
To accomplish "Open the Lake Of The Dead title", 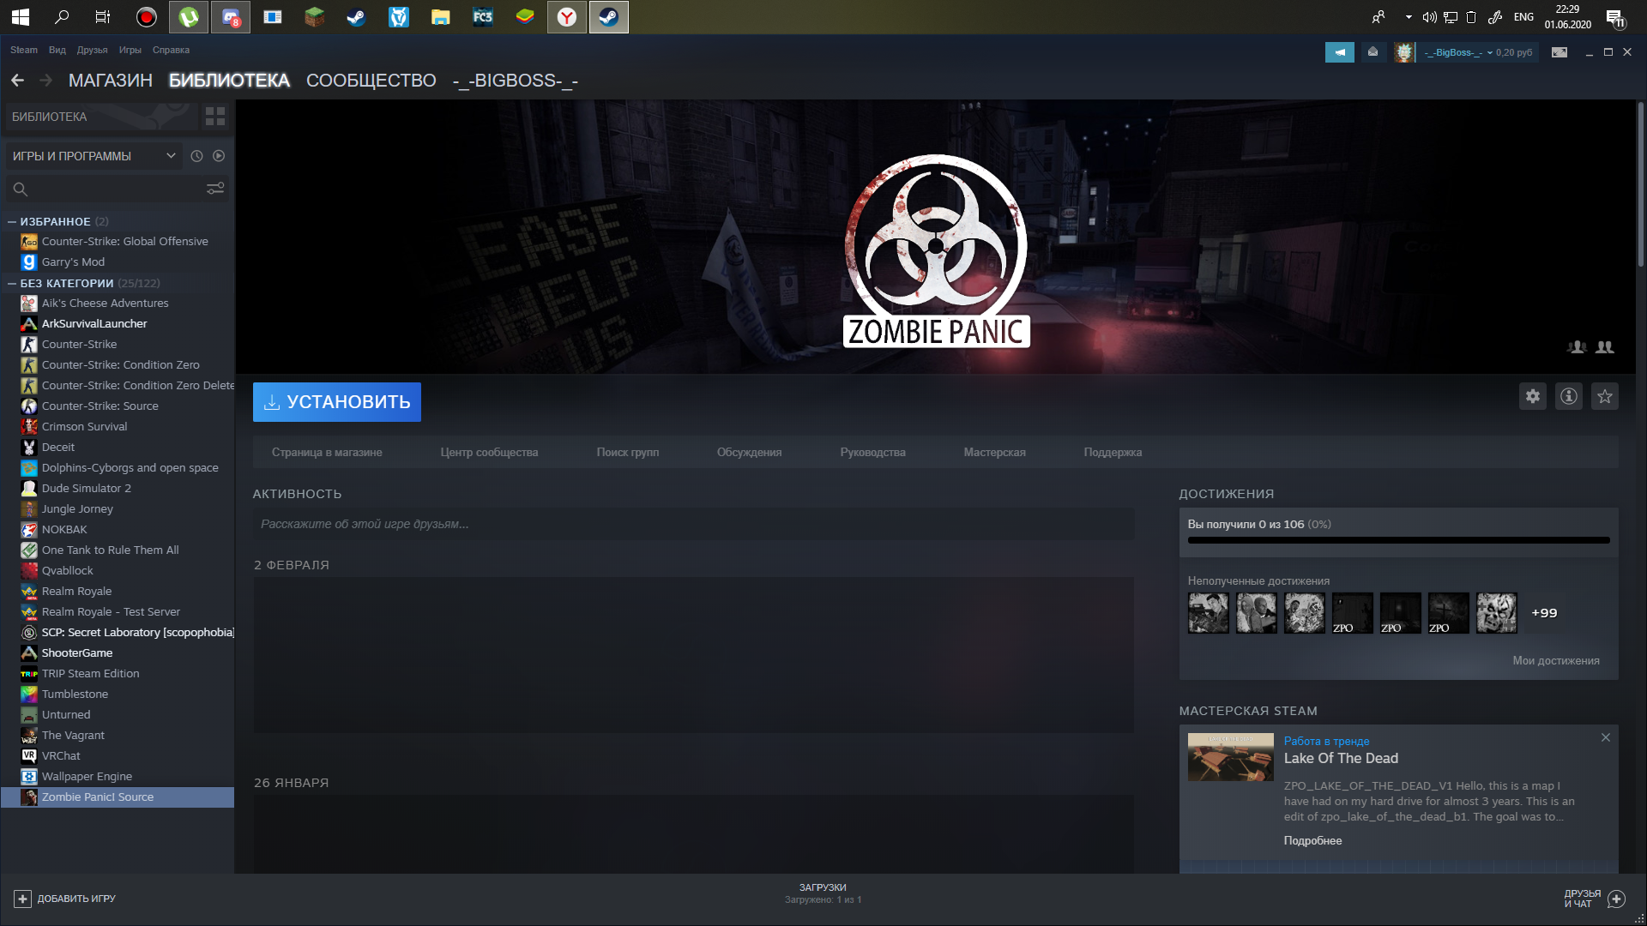I will 1341,759.
